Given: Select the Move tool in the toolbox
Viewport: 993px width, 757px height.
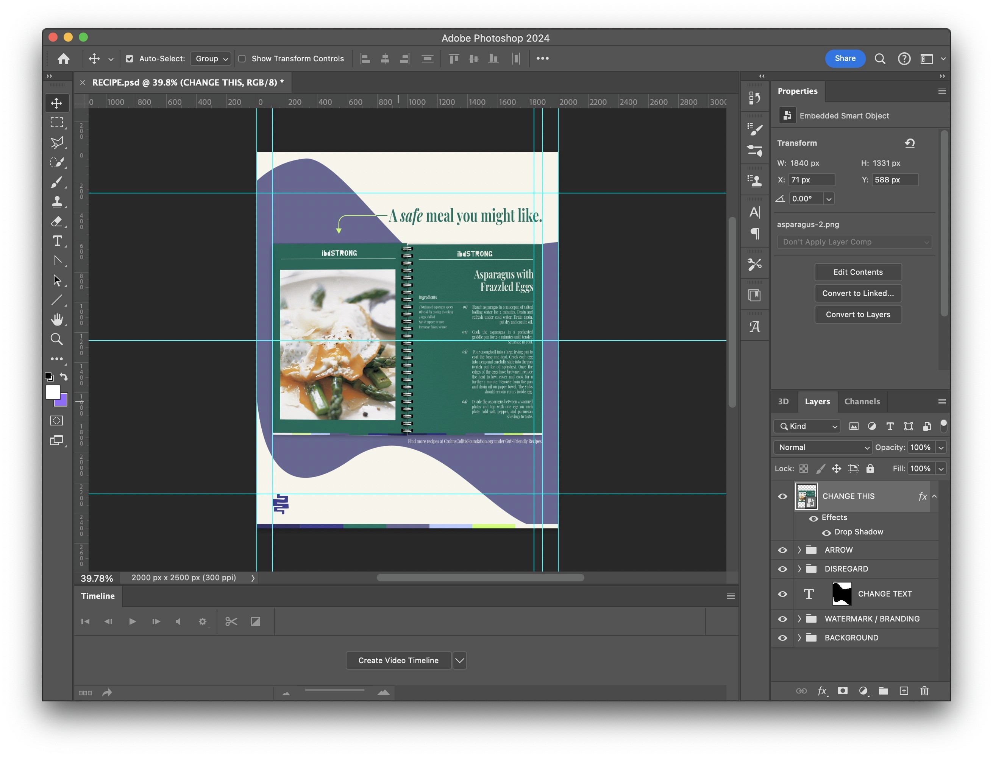Looking at the screenshot, I should (57, 103).
